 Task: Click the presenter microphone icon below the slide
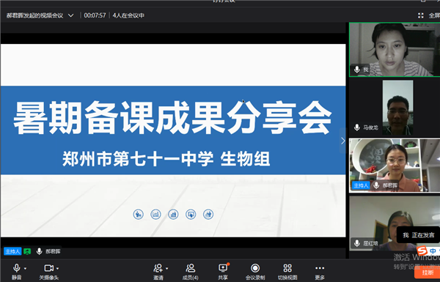click(x=40, y=251)
